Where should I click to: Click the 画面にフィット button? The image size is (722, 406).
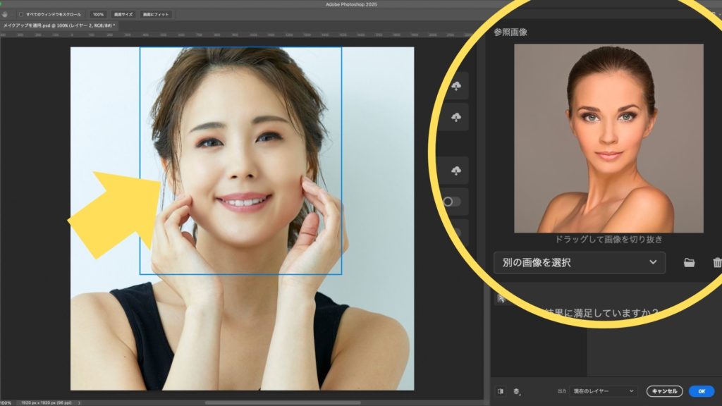(x=157, y=14)
